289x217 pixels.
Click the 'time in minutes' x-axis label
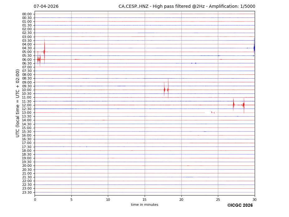144,205
